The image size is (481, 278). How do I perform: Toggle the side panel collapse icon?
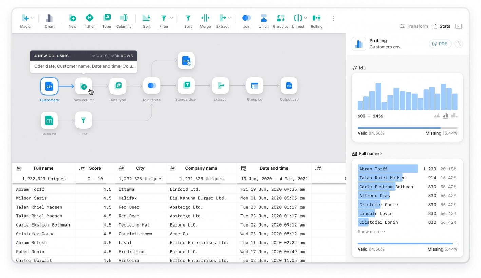(459, 26)
